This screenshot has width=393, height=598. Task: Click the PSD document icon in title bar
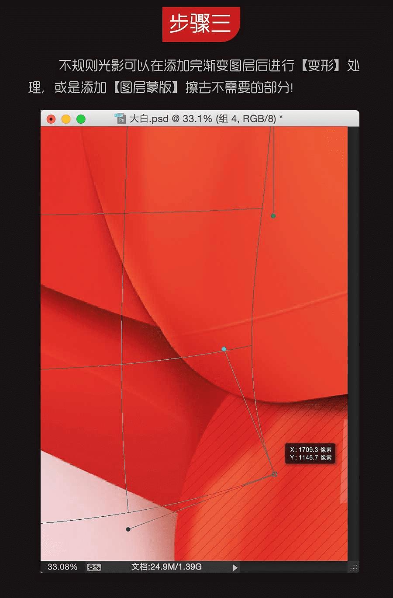121,118
